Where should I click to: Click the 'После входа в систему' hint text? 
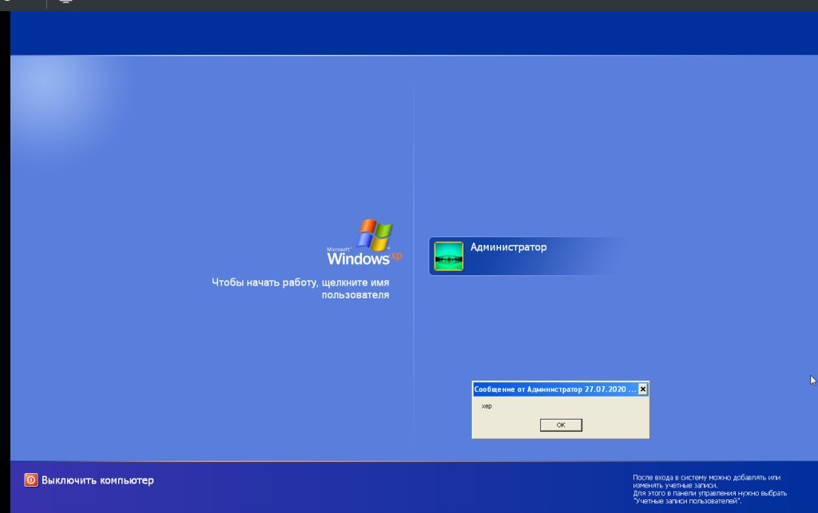pyautogui.click(x=709, y=489)
